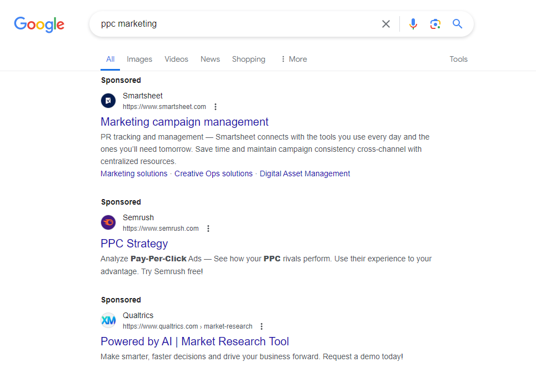The image size is (536, 377).
Task: Start voice search with microphone icon
Action: [x=413, y=24]
